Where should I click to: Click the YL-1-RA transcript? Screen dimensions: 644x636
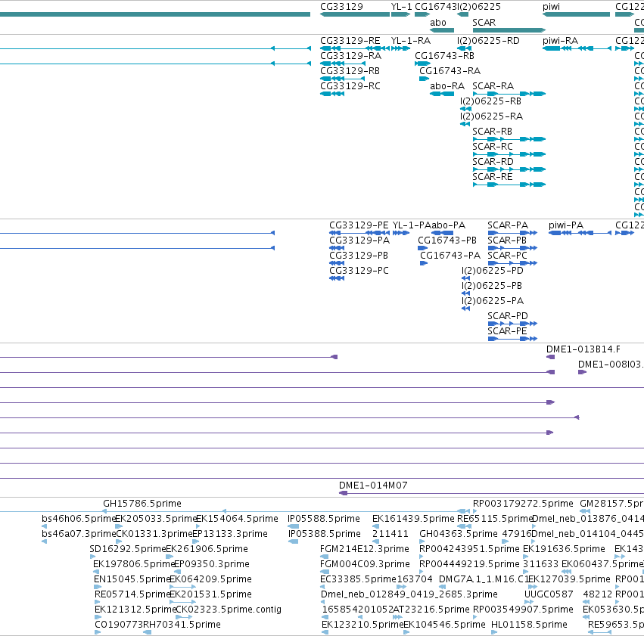tap(400, 48)
